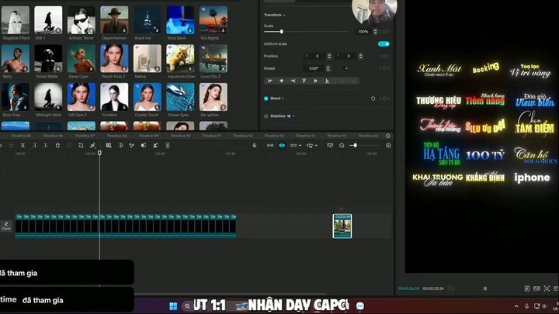Screen dimensions: 559x314
Task: Click Scale percentage stepper arrows
Action: (375, 32)
